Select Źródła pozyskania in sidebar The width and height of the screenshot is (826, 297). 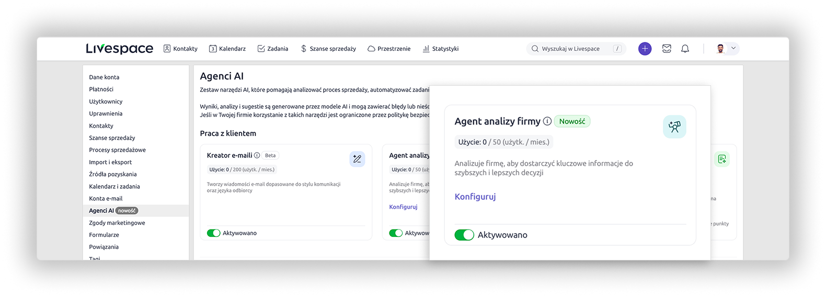(113, 174)
